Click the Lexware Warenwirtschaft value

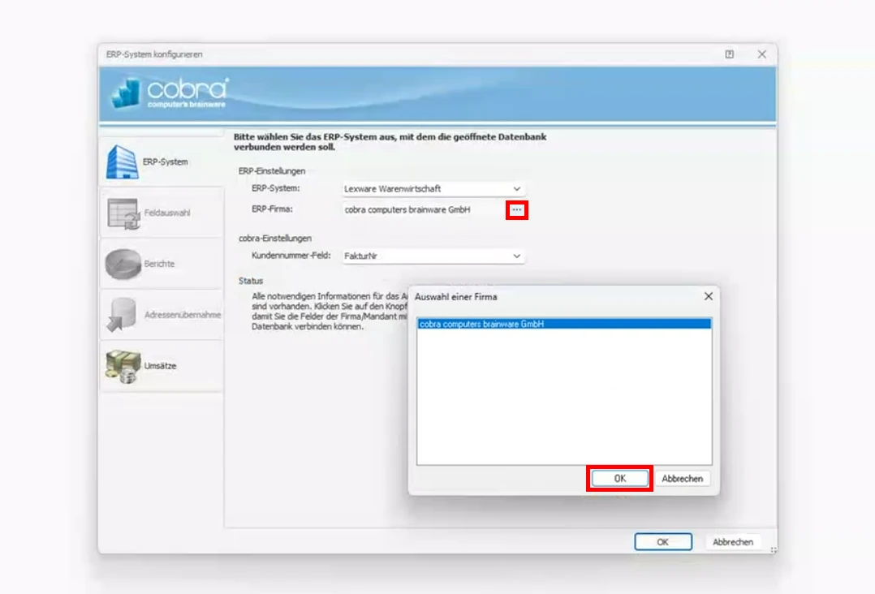392,188
